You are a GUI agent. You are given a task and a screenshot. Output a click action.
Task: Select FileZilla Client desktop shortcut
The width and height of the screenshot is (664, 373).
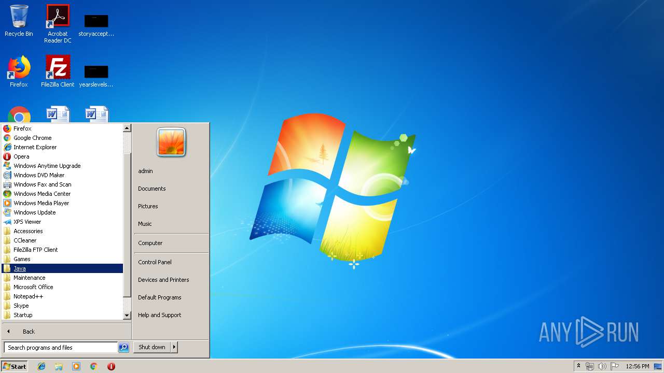click(58, 71)
